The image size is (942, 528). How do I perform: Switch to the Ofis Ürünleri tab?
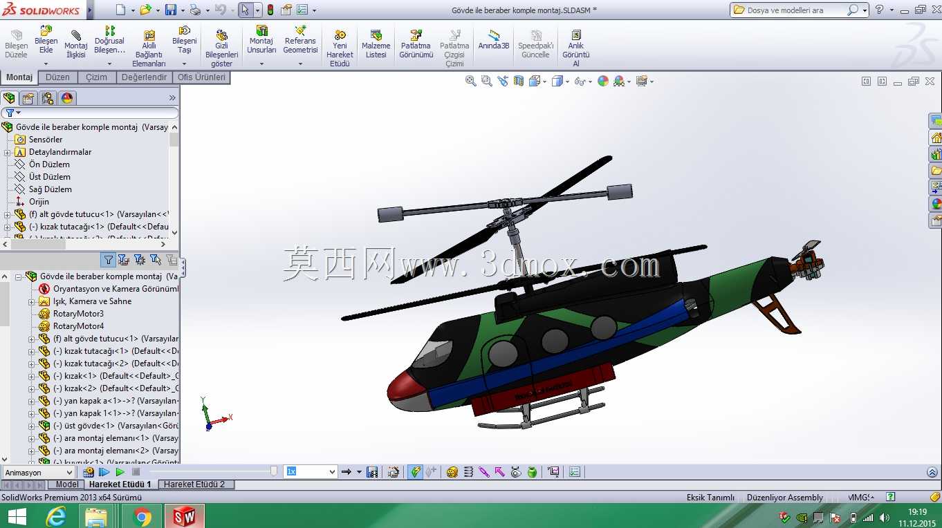click(x=201, y=77)
